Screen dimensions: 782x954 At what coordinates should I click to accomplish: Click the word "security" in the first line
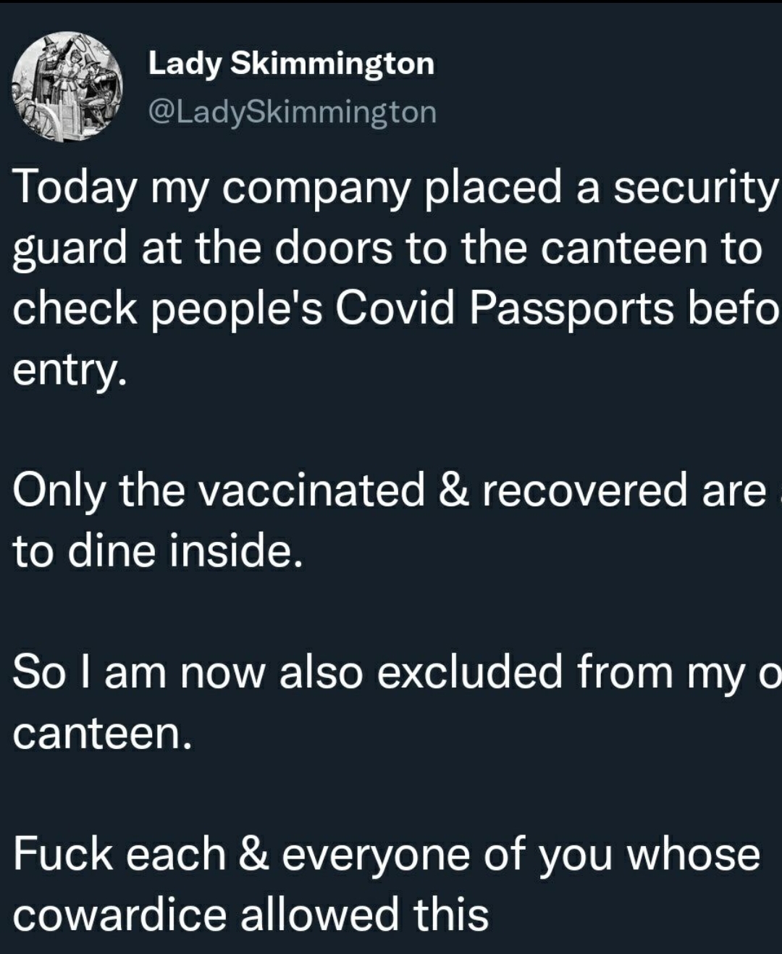[x=694, y=188]
